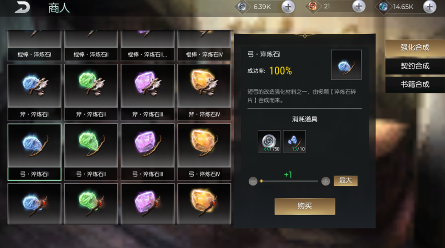Select the green 斧·淬炼石II item
The width and height of the screenshot is (445, 248).
(91, 92)
